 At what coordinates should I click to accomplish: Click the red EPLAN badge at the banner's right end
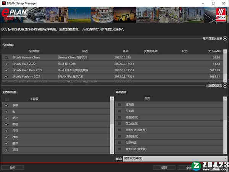pos(221,15)
